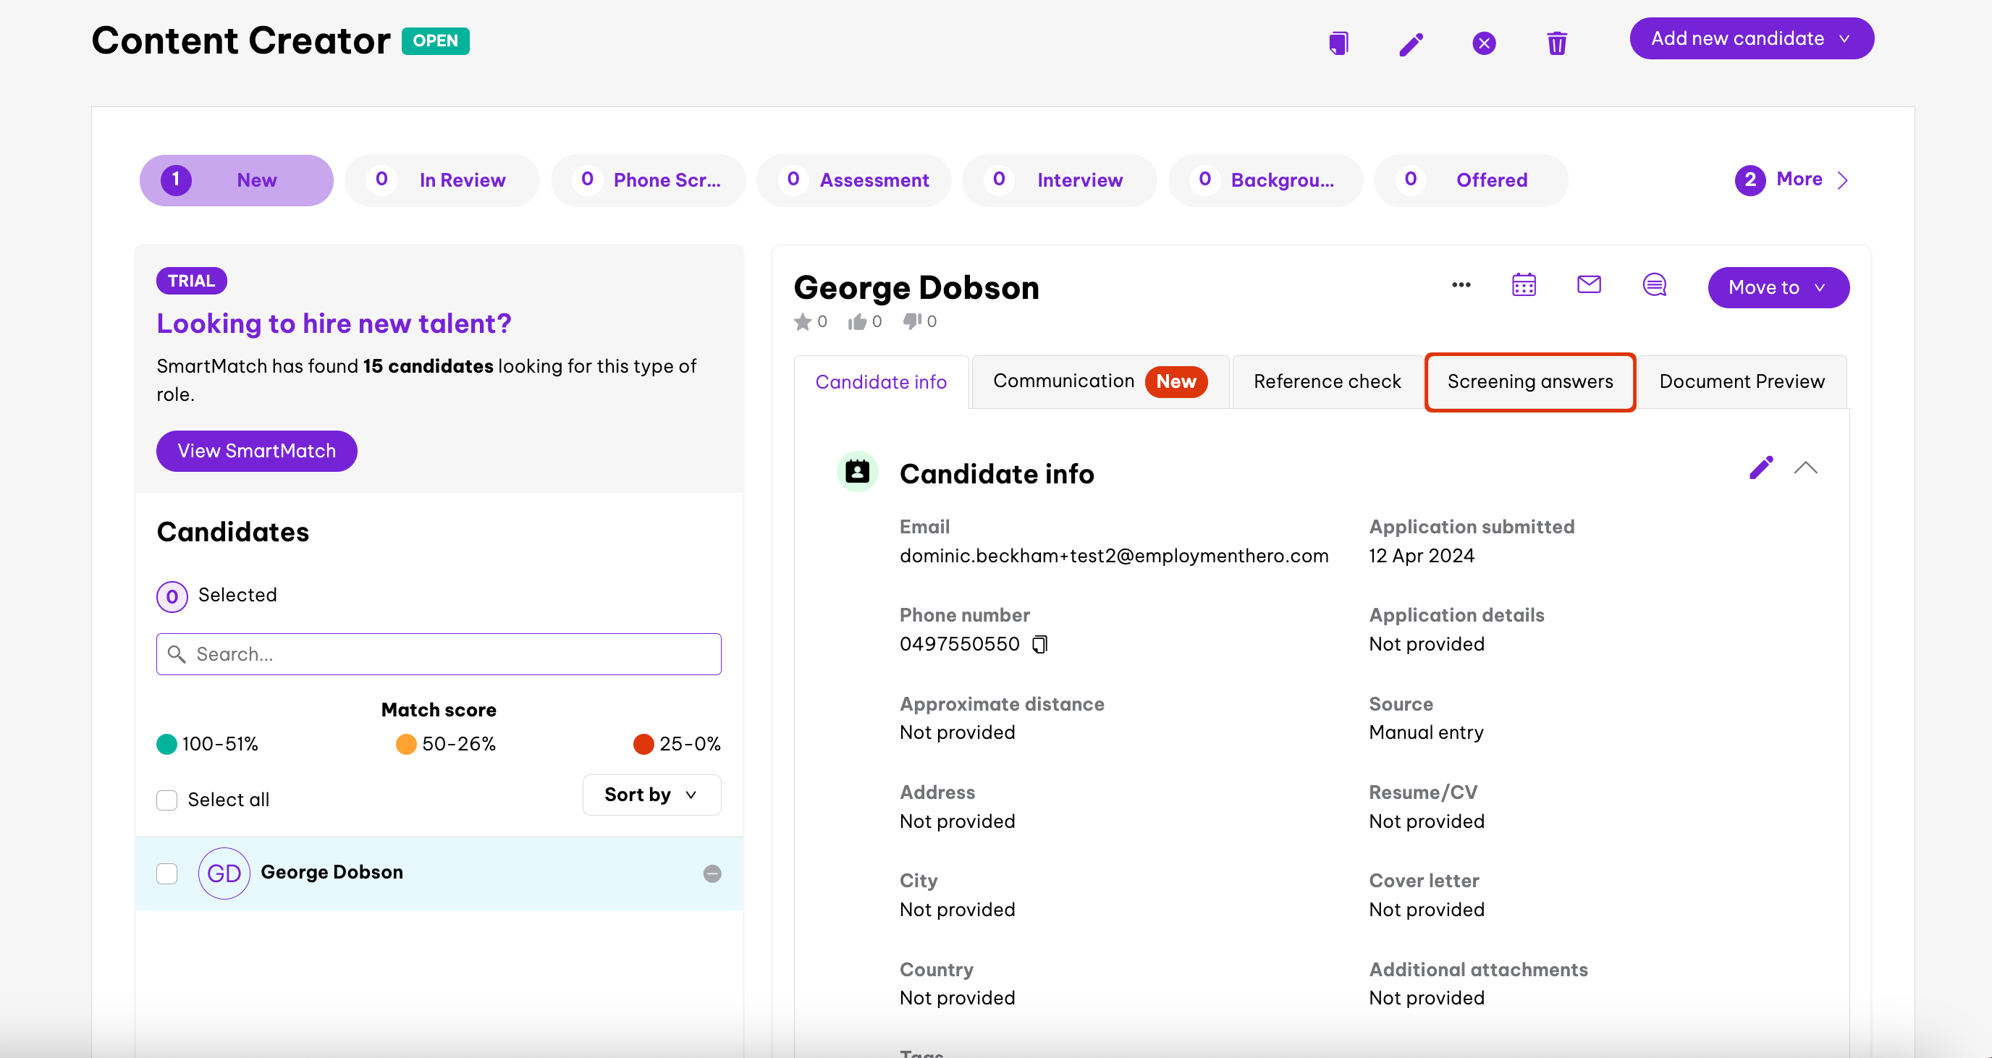
Task: Open the calendar scheduling icon for George Dobson
Action: coord(1524,285)
